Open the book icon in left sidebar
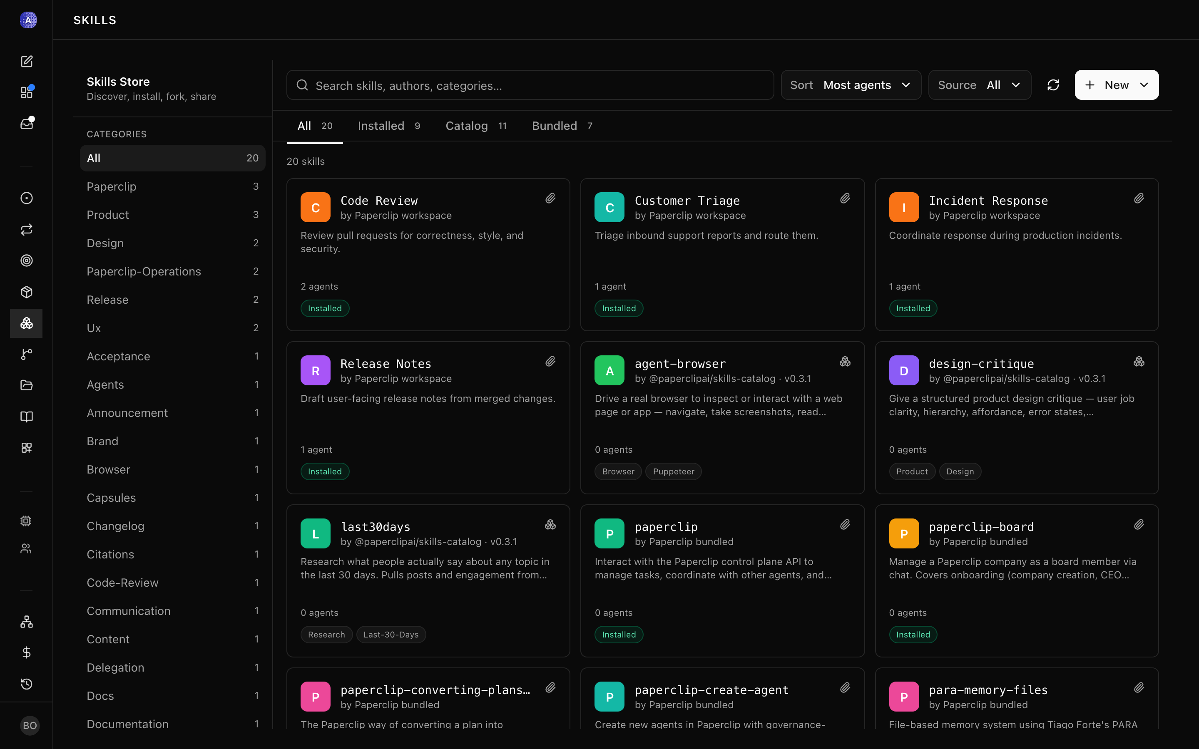The width and height of the screenshot is (1199, 749). [26, 417]
